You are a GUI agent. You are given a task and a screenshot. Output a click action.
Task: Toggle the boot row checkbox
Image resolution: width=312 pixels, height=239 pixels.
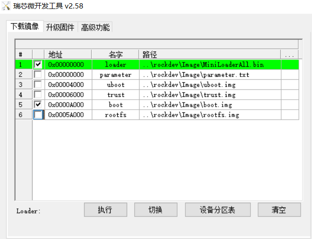pyautogui.click(x=38, y=104)
